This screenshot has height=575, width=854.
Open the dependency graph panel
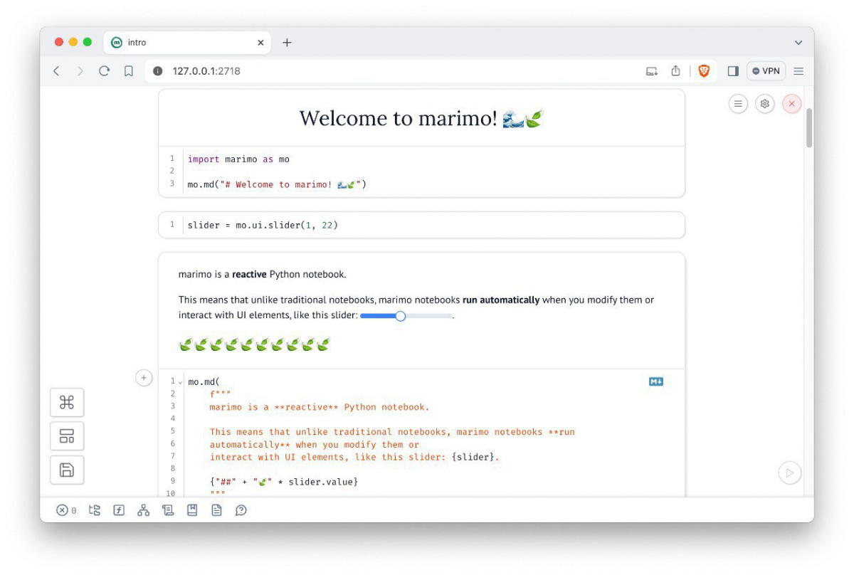pyautogui.click(x=143, y=510)
